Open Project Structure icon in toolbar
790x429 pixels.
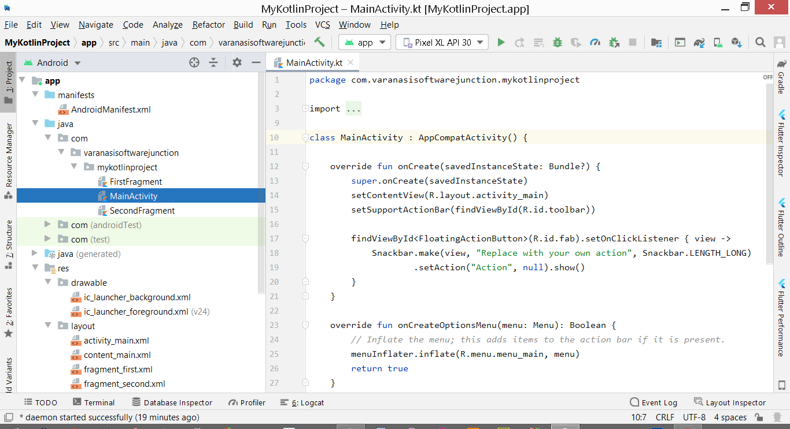(x=656, y=42)
